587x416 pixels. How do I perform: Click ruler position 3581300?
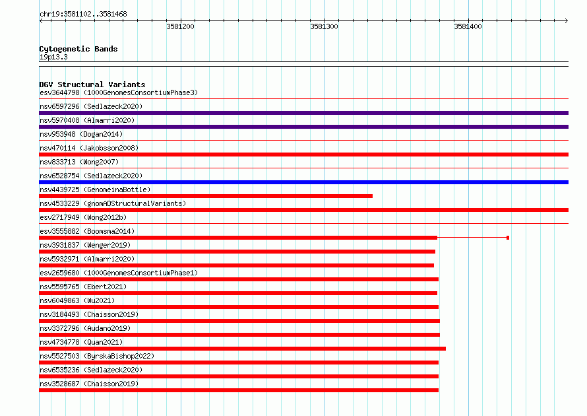324,26
